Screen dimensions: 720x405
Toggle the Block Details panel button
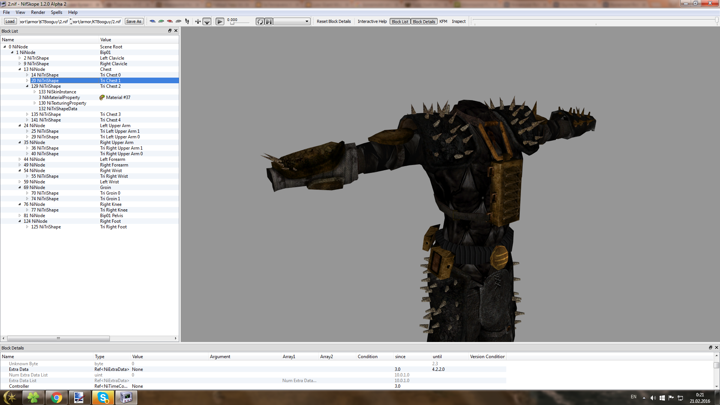point(424,21)
